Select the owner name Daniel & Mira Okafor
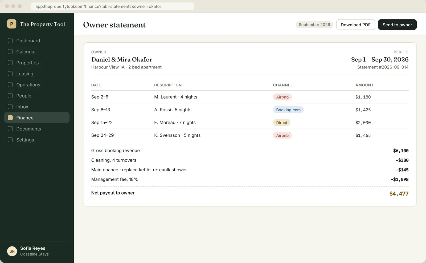This screenshot has height=263, width=426. point(122,59)
